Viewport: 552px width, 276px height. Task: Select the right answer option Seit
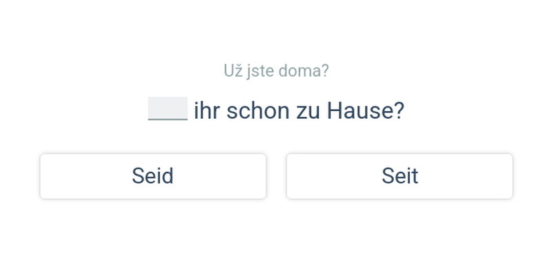pyautogui.click(x=400, y=176)
